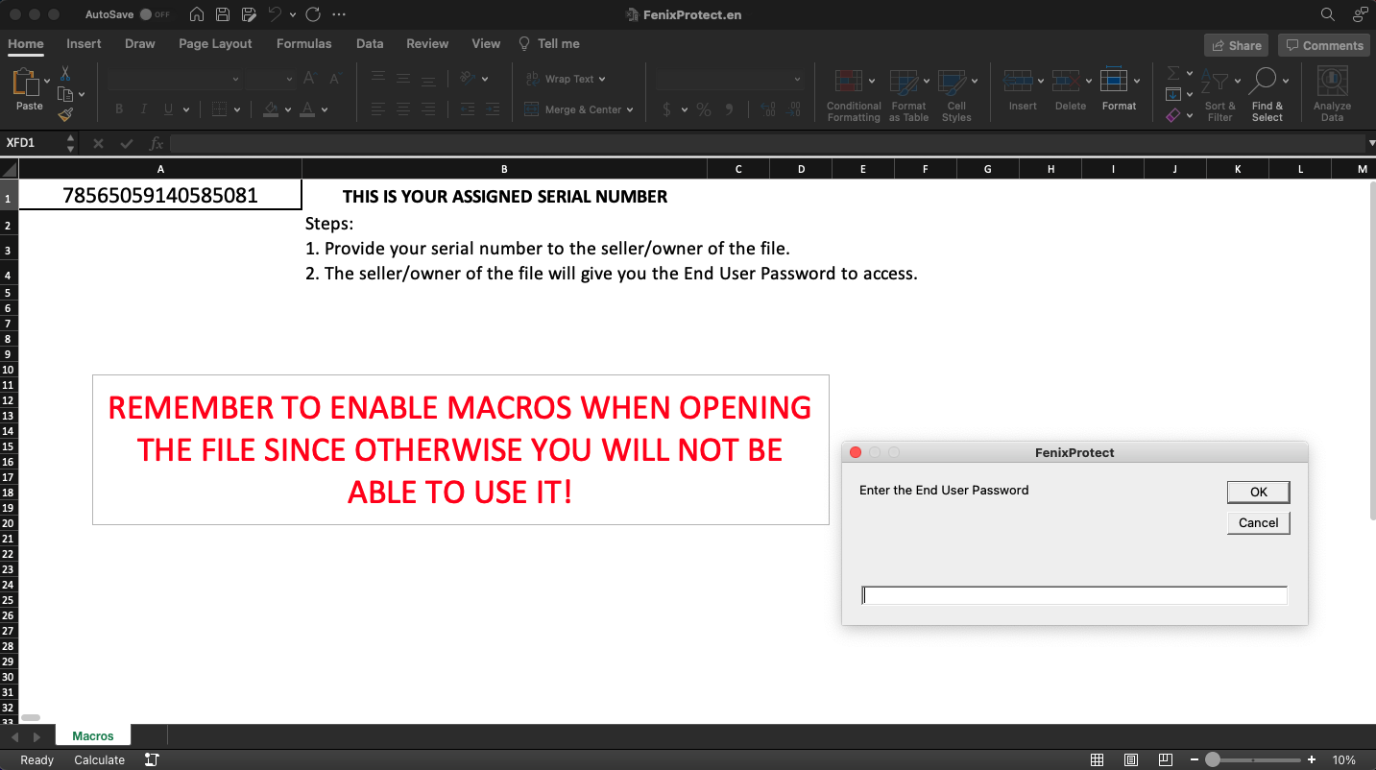Click the Find & Select magnifier icon
1376x770 pixels.
[1263, 81]
